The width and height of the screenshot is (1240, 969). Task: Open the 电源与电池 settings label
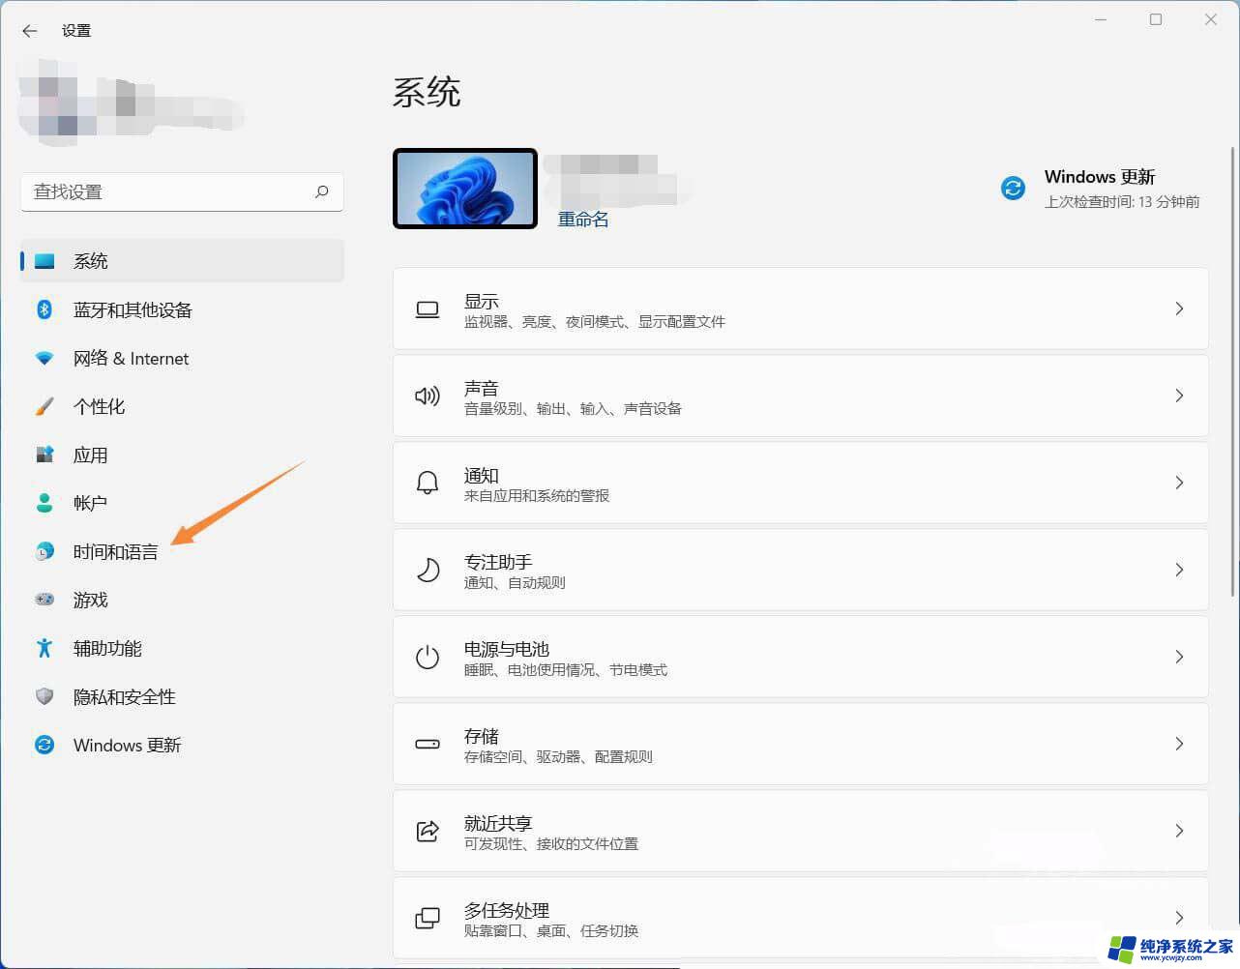coord(507,649)
